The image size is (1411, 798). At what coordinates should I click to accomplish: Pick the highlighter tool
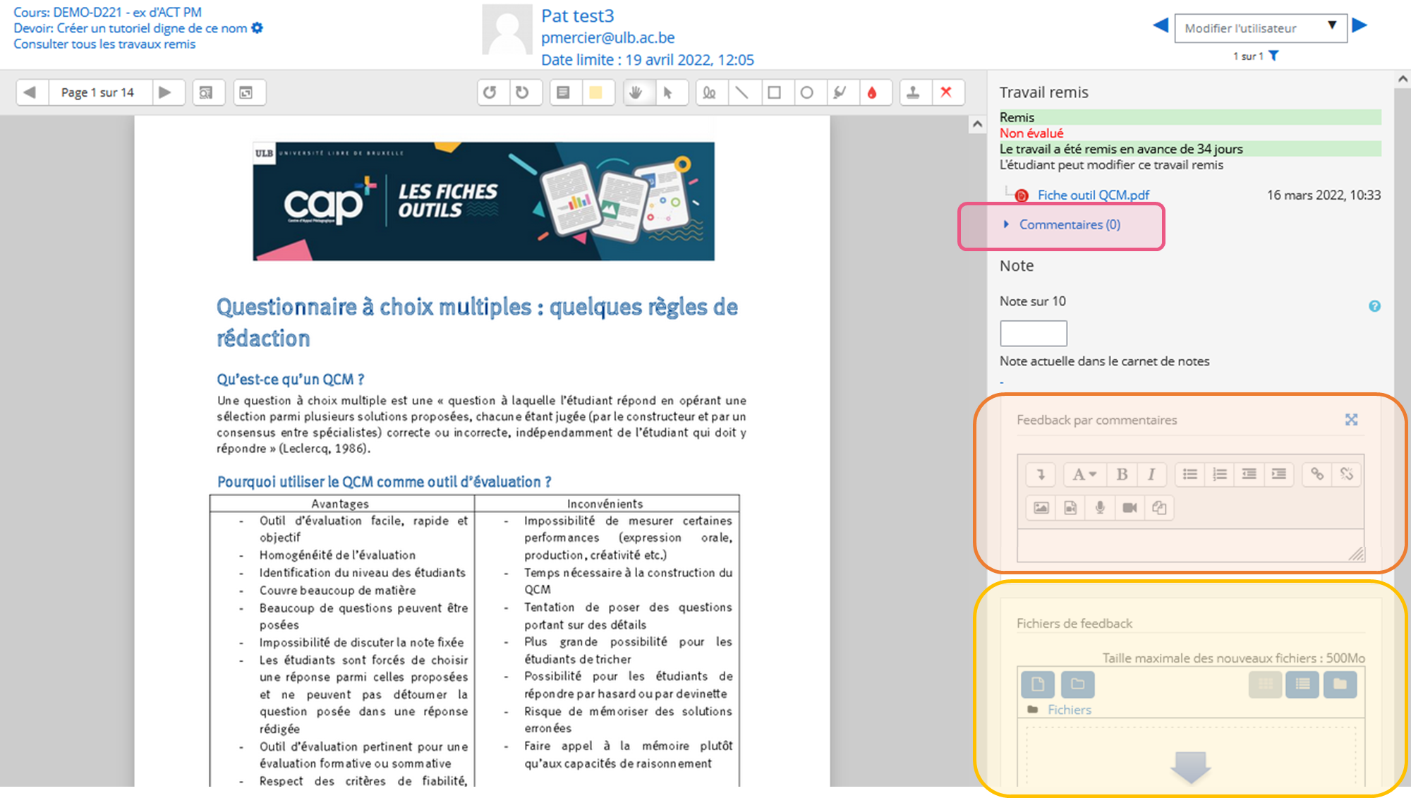tap(840, 92)
